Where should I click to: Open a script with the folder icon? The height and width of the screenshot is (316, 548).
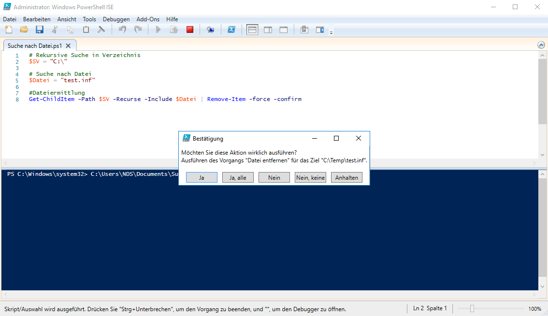pyautogui.click(x=24, y=30)
